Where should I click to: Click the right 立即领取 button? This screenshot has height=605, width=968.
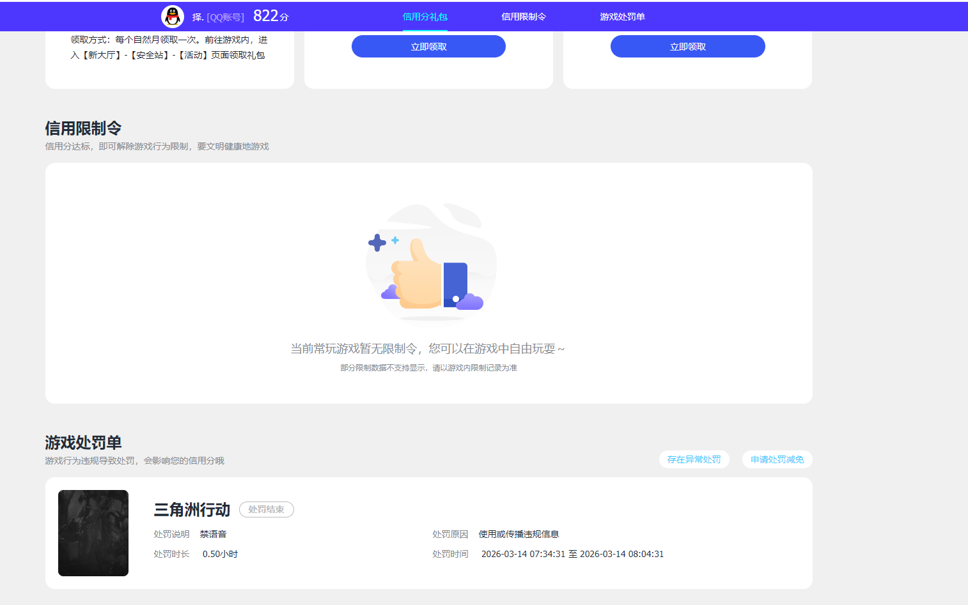click(687, 46)
